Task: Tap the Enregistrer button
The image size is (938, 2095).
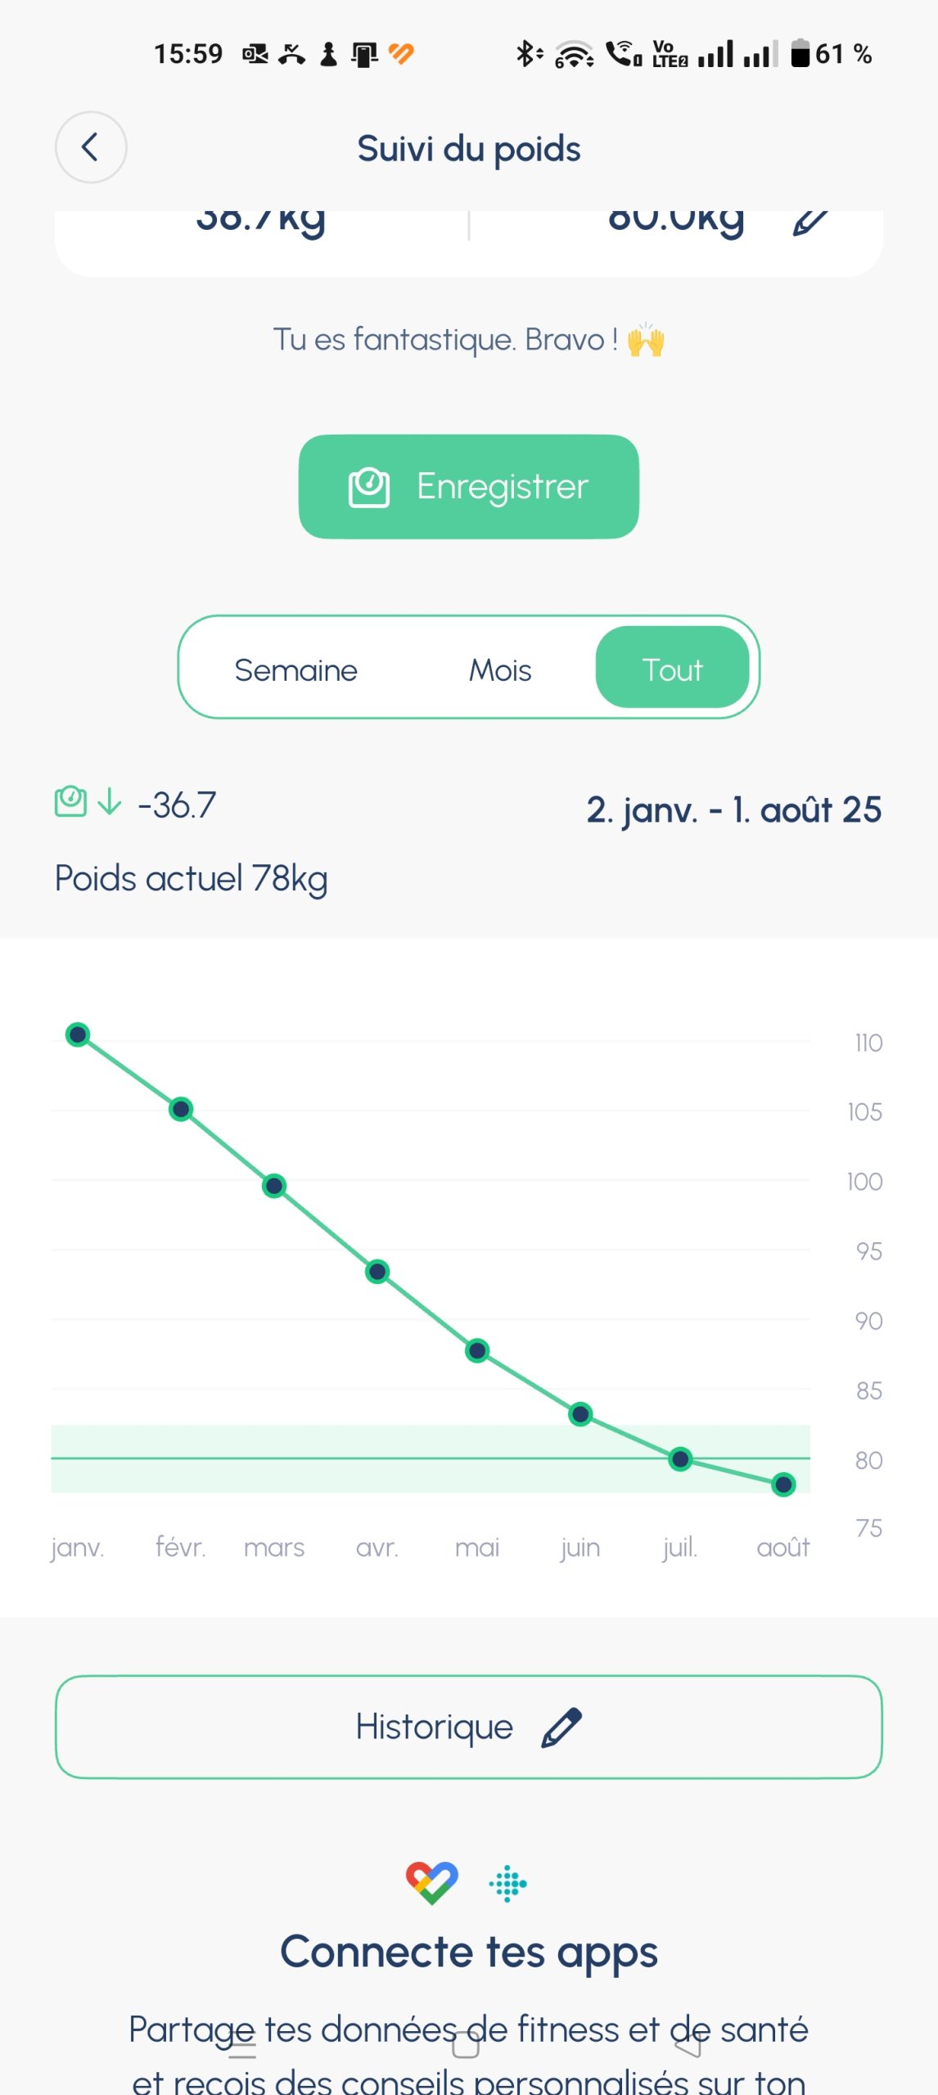Action: click(469, 487)
